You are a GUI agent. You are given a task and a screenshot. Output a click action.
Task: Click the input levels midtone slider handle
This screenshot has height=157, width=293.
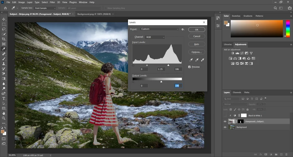[x=147, y=65]
